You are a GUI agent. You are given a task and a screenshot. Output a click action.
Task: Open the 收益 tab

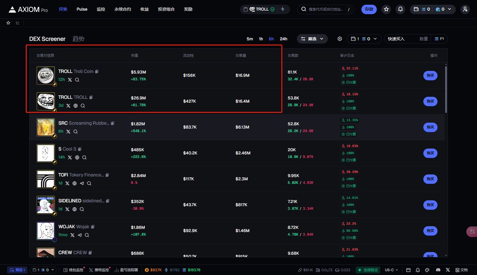point(144,9)
